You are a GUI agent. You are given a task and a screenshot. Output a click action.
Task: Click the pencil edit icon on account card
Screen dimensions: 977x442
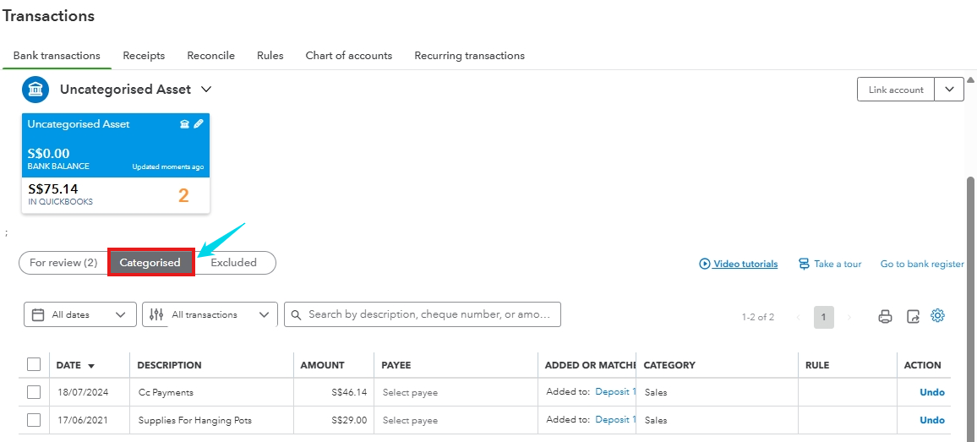[x=198, y=124]
